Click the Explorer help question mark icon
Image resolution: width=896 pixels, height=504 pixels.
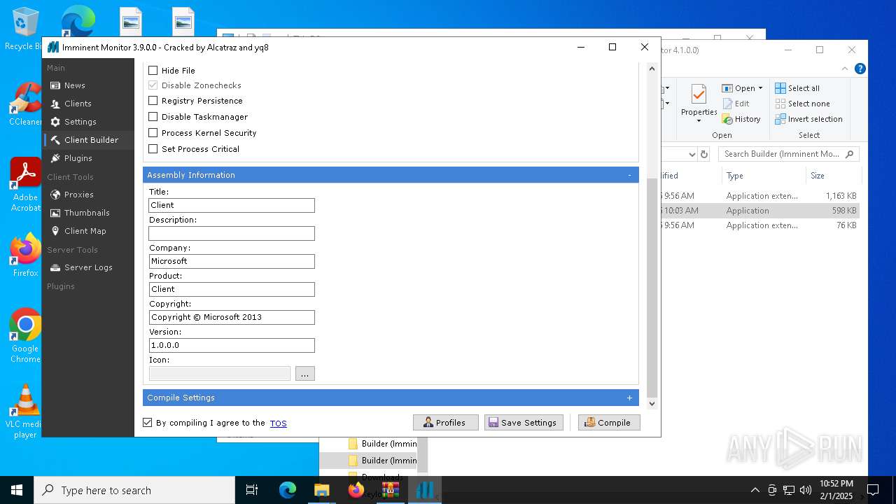pos(860,69)
